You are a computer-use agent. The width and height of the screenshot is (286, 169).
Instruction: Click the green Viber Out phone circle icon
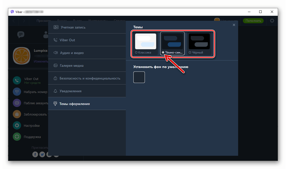tap(17, 80)
